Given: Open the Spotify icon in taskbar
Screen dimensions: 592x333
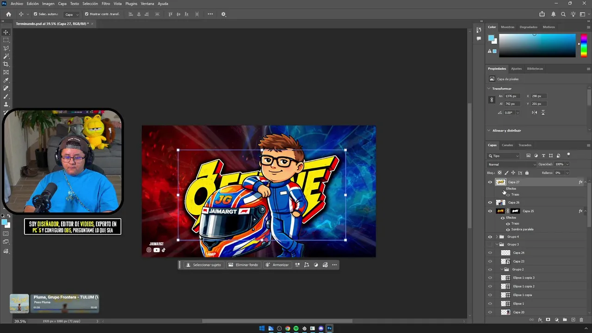Looking at the screenshot, I should (x=296, y=328).
